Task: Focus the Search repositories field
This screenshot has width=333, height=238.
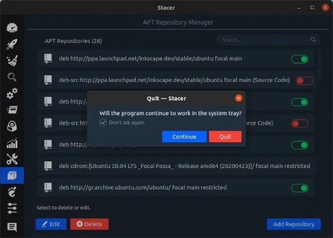Action: (268, 40)
